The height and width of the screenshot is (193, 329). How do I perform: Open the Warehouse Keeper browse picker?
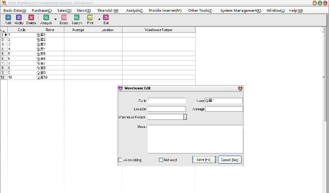(x=185, y=117)
